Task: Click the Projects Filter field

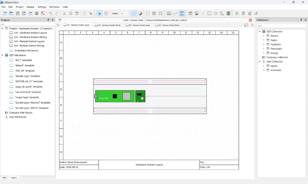Action: pos(27,24)
